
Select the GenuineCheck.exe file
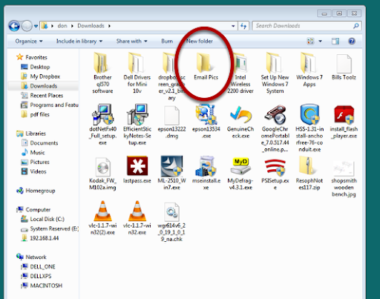(240, 122)
